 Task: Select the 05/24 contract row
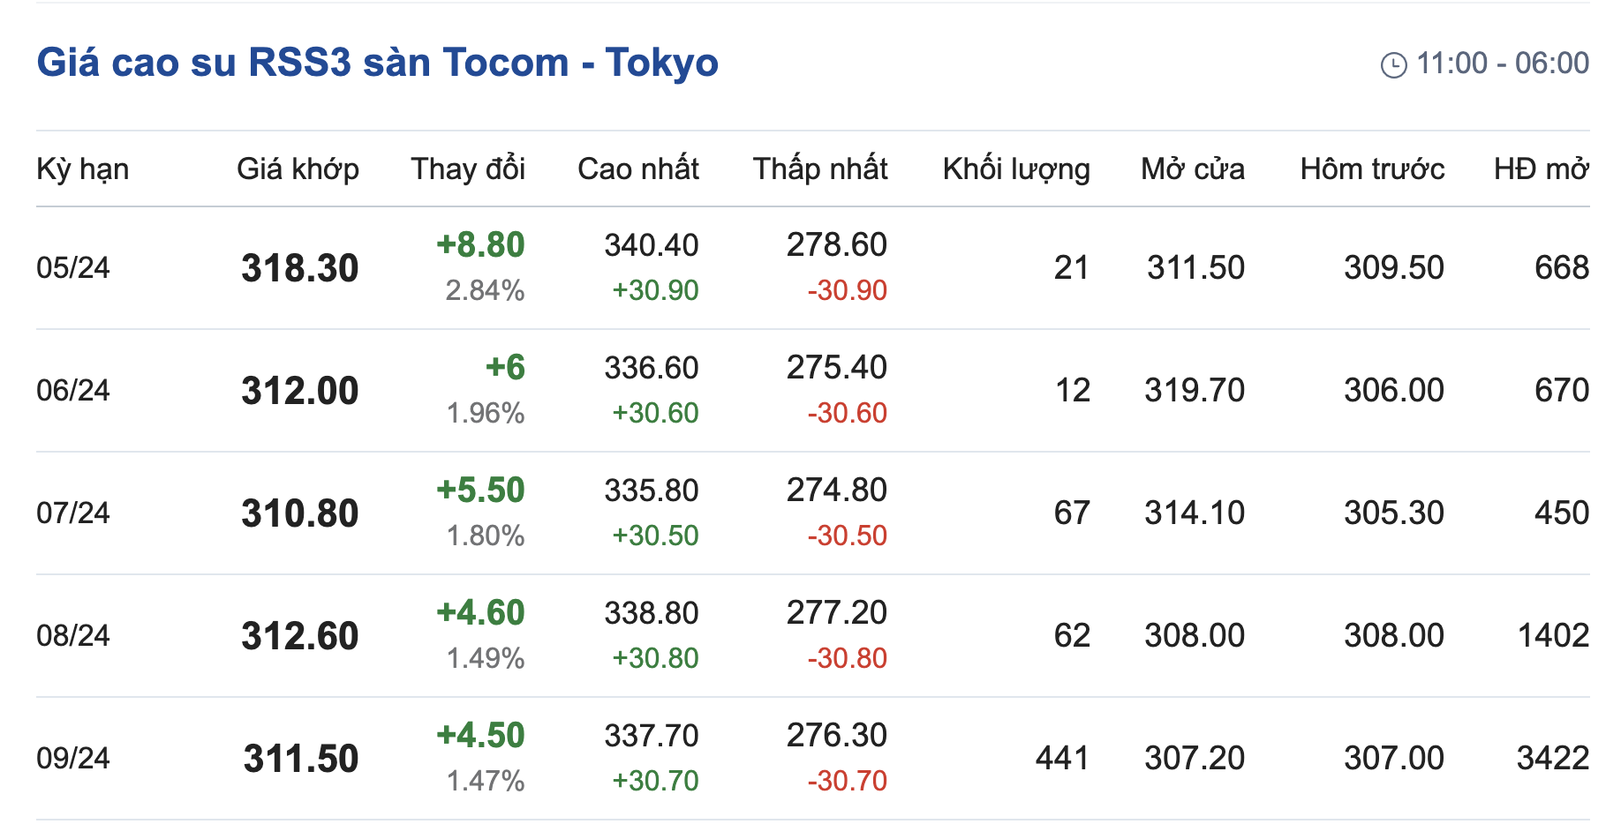(73, 267)
